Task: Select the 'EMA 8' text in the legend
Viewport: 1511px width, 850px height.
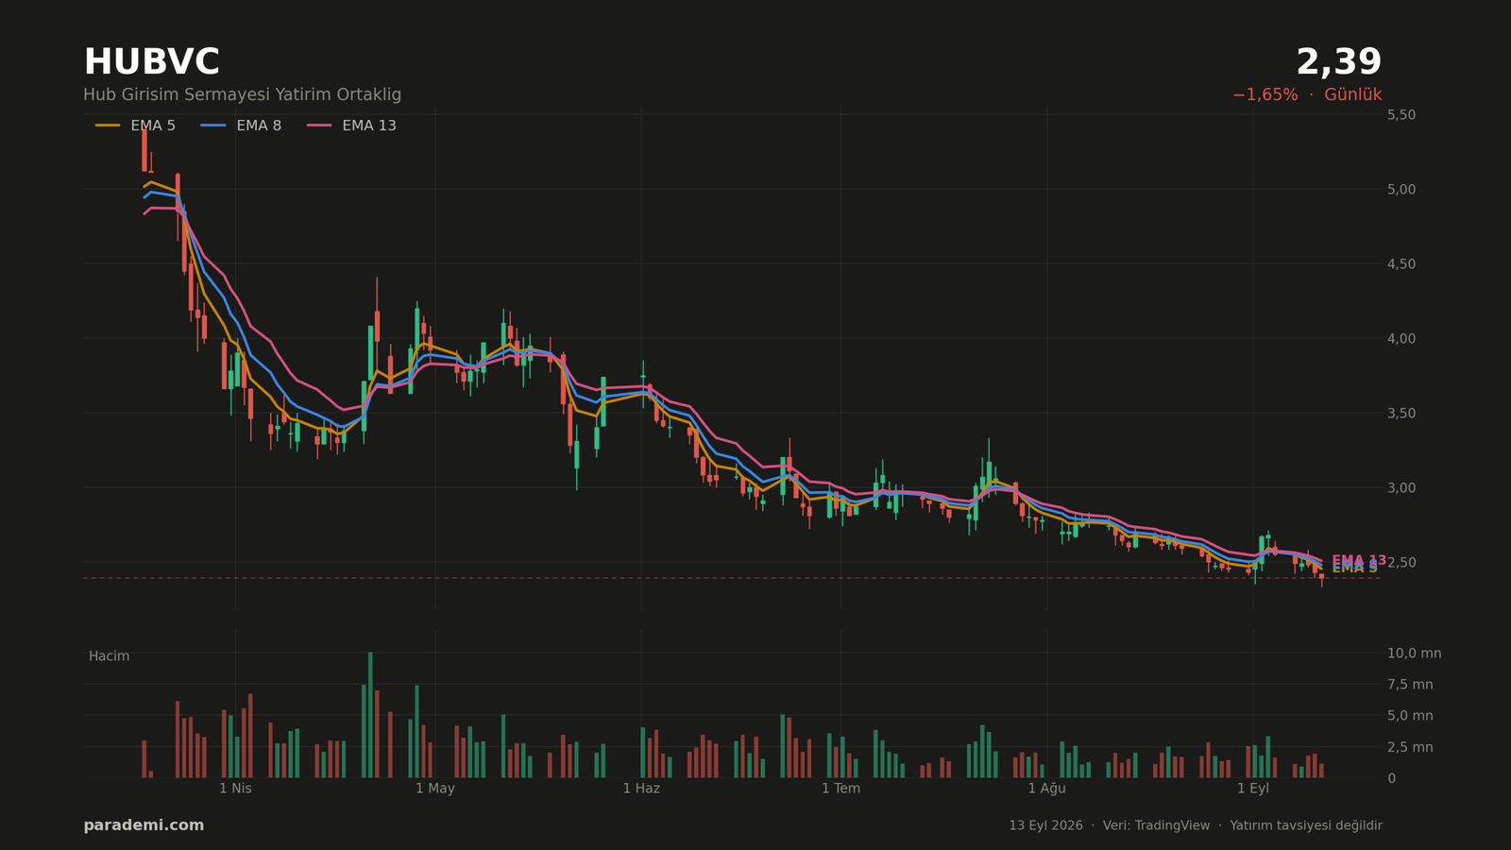Action: tap(259, 126)
